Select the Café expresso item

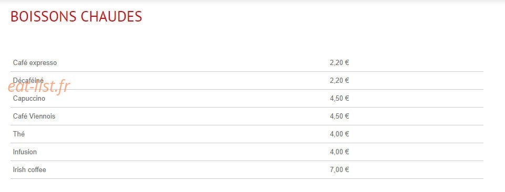click(35, 63)
